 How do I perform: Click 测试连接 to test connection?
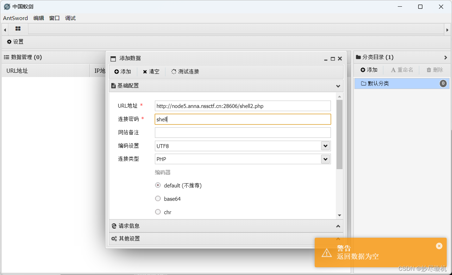point(185,72)
